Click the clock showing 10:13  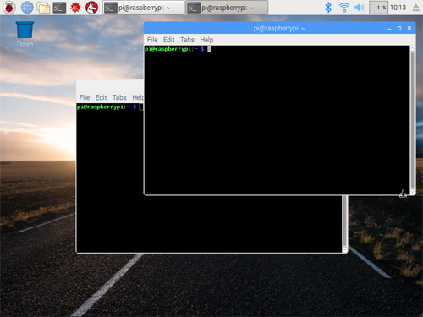pyautogui.click(x=398, y=8)
